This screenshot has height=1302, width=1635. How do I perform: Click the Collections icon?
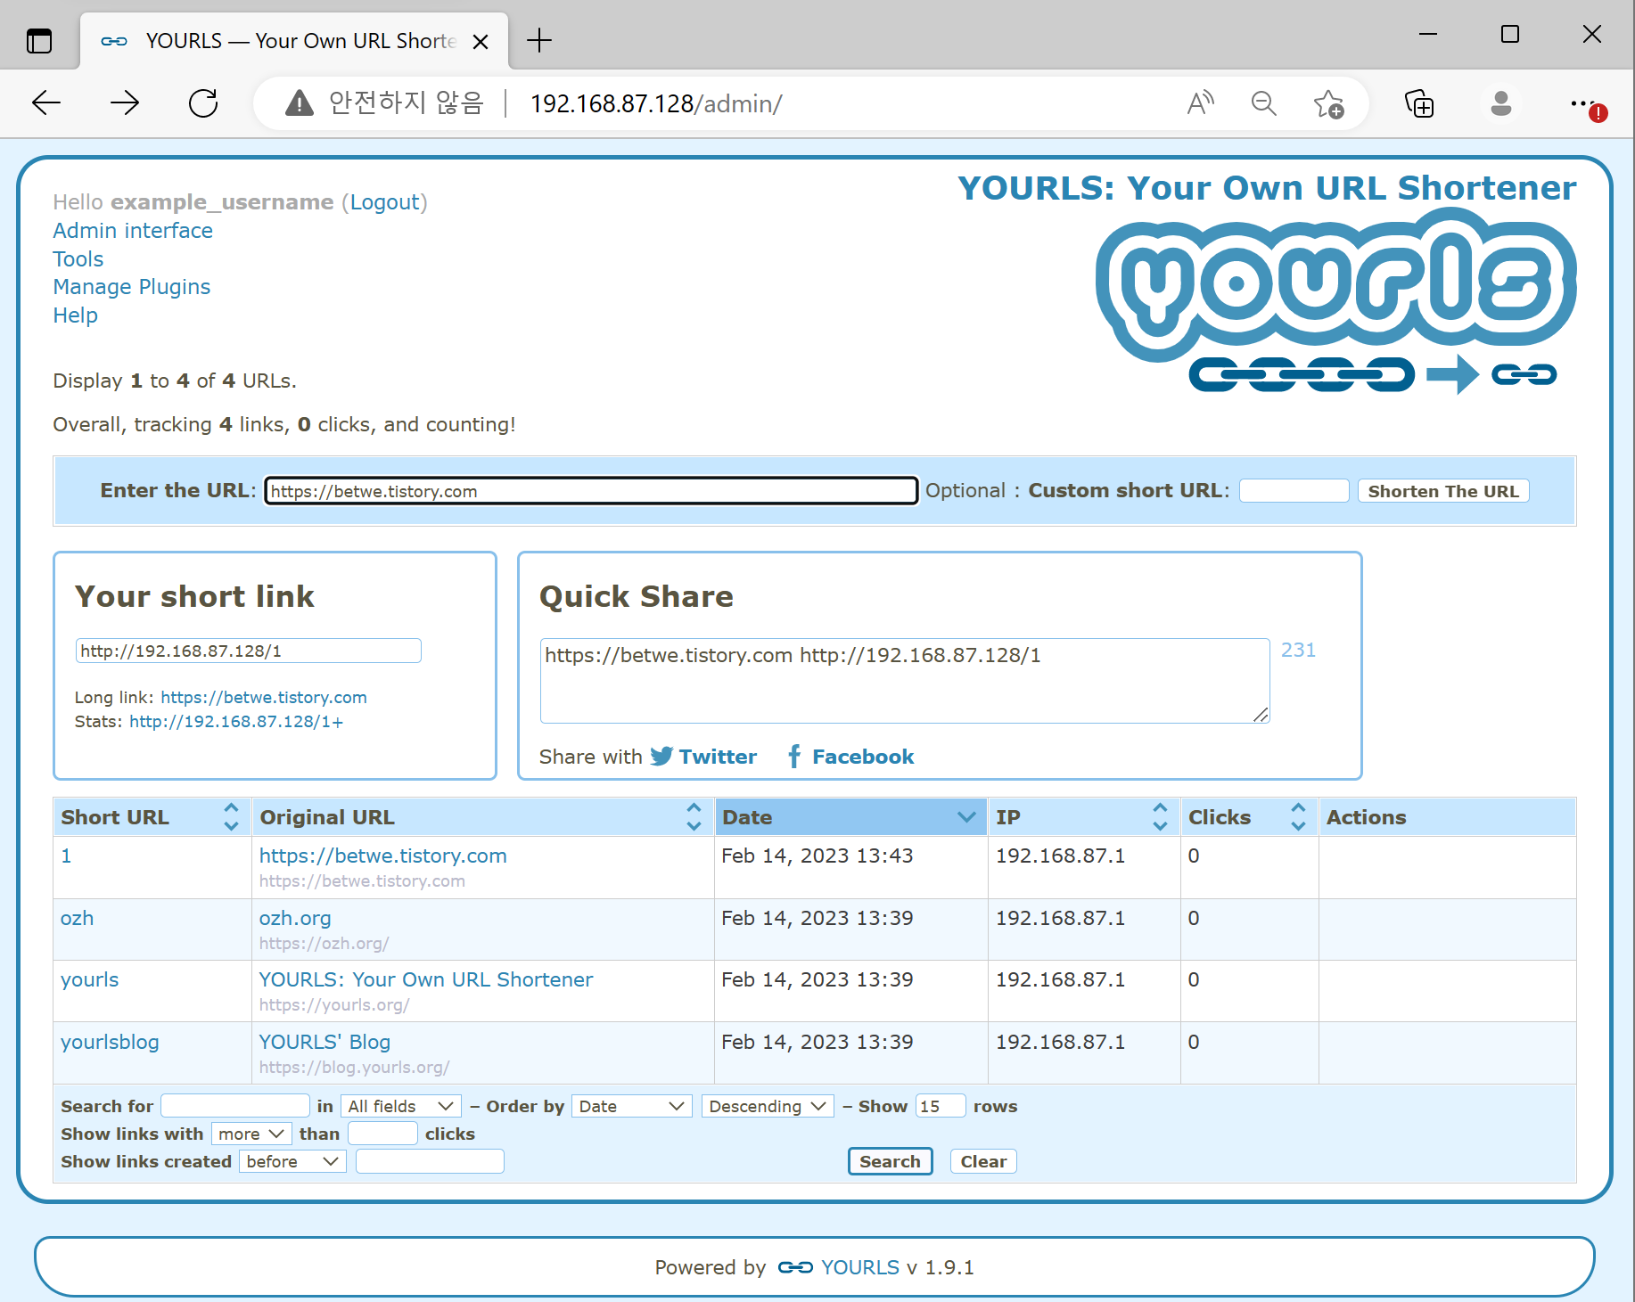(1419, 103)
